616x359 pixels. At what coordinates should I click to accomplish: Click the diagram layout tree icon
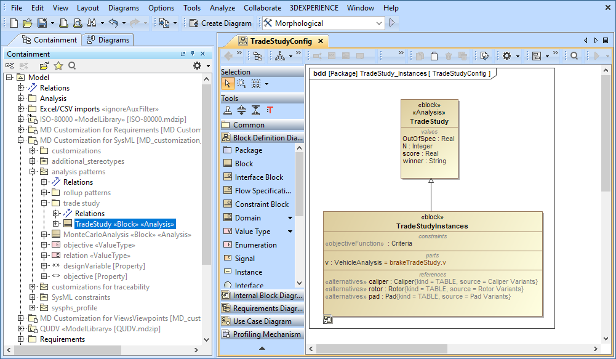[279, 56]
